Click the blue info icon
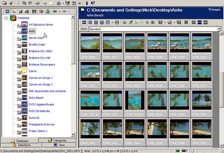 [x=87, y=3]
